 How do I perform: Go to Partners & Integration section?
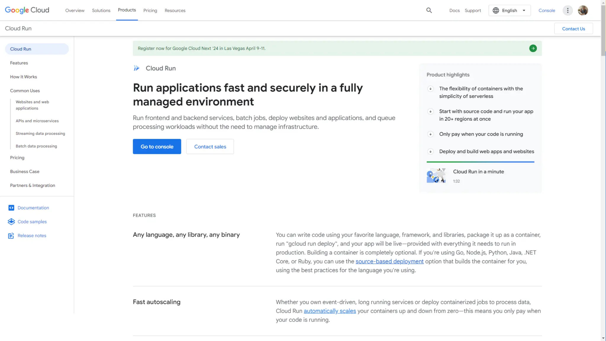point(33,185)
